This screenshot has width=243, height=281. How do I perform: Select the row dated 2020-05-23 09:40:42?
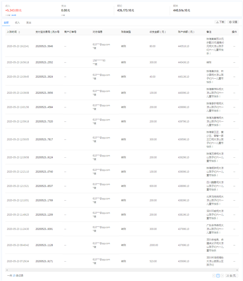(x=18, y=245)
